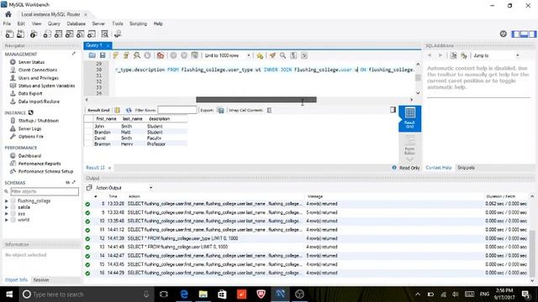This screenshot has height=302, width=538.
Task: Expand flushing_college schema
Action: click(x=7, y=201)
